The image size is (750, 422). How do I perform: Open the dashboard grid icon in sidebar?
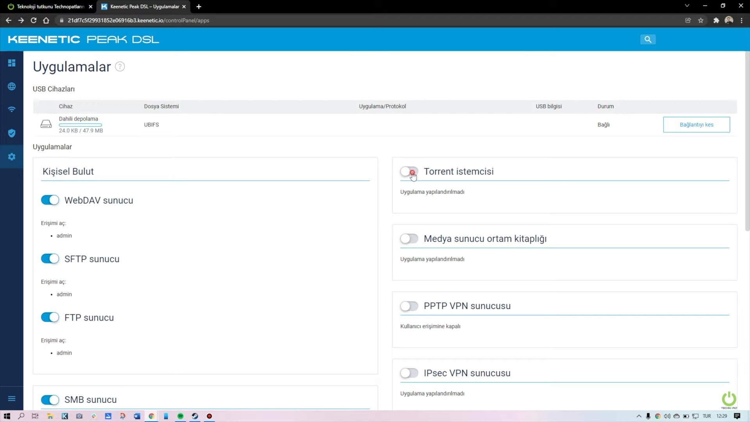click(12, 63)
